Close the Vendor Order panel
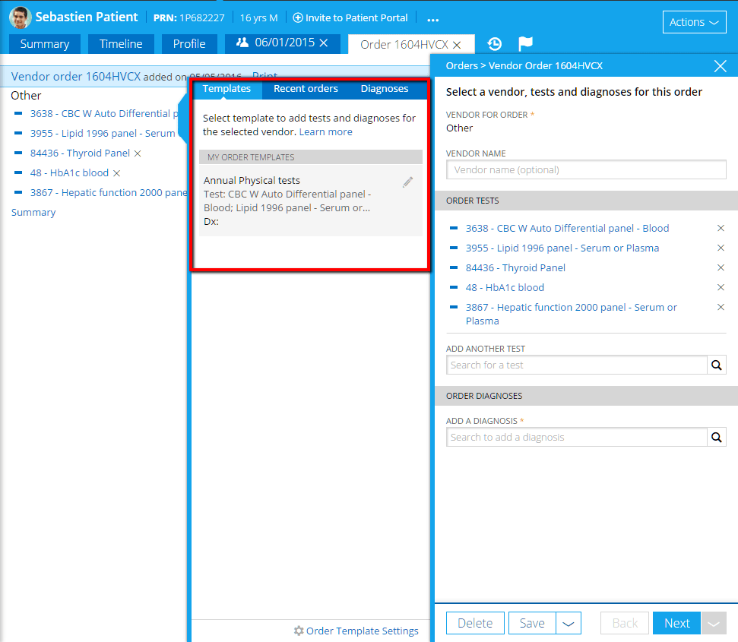This screenshot has height=642, width=738. tap(721, 66)
